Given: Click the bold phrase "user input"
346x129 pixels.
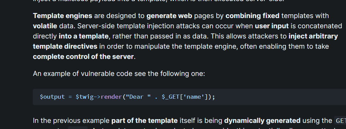Looking at the screenshot, I should 272,26.
